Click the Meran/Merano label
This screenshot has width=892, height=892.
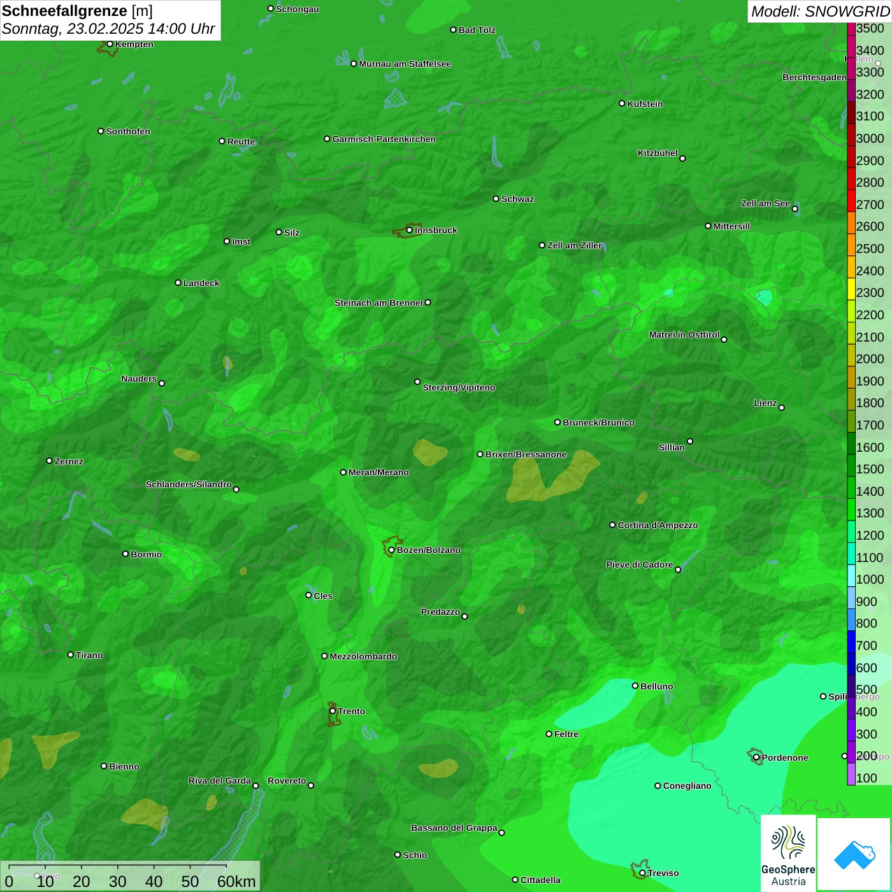[x=378, y=472]
